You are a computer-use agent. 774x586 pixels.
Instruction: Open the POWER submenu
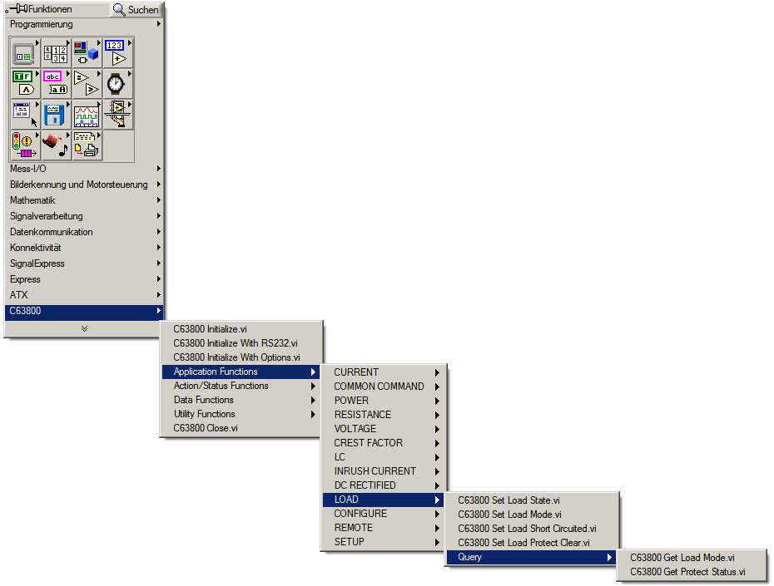(384, 401)
